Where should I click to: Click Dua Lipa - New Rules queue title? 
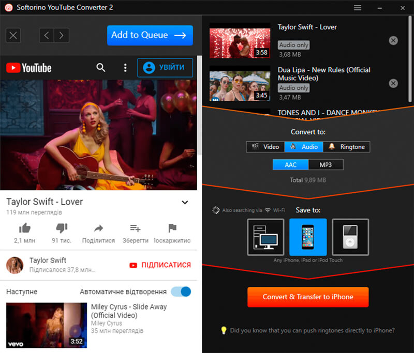(324, 74)
